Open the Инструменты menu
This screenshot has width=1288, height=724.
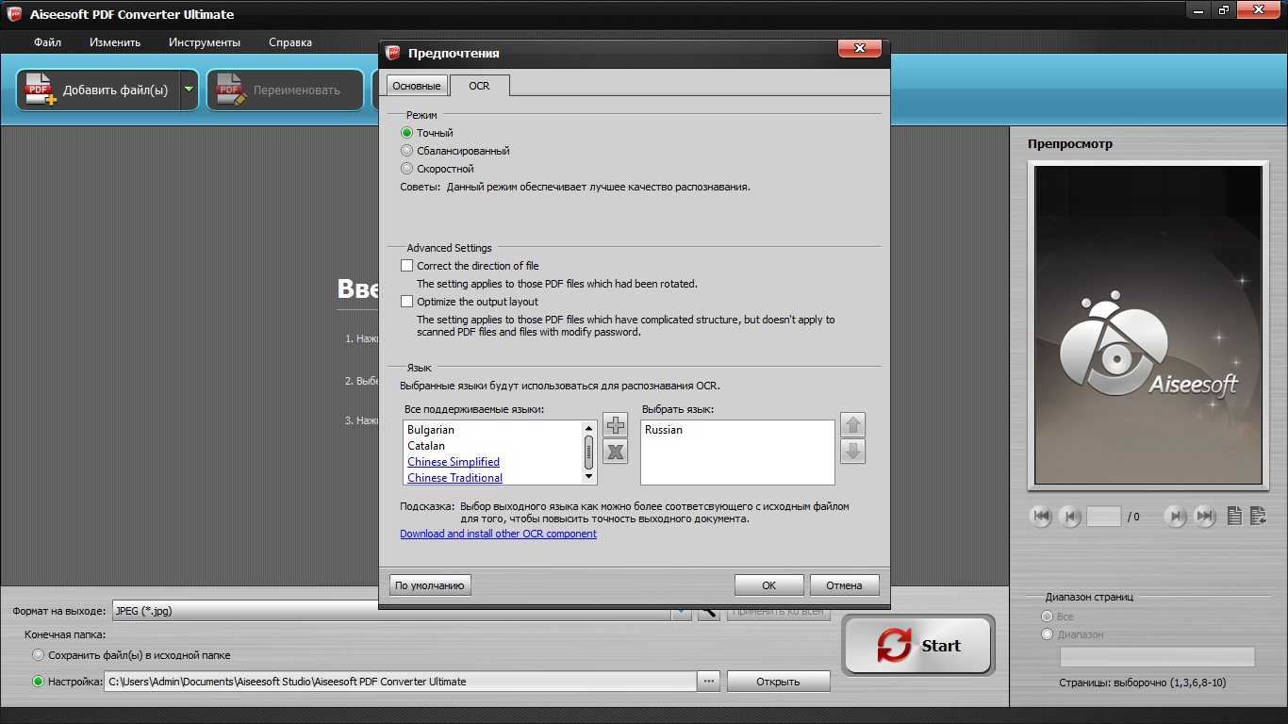coord(205,42)
